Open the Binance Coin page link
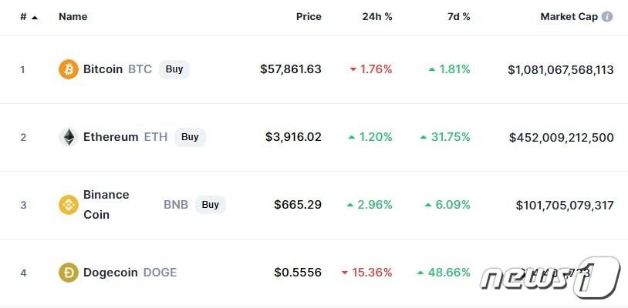 coord(106,205)
